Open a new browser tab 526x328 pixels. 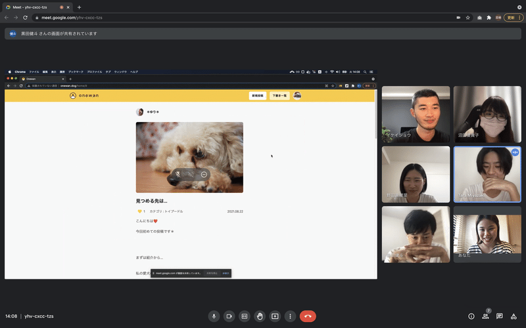click(x=79, y=7)
